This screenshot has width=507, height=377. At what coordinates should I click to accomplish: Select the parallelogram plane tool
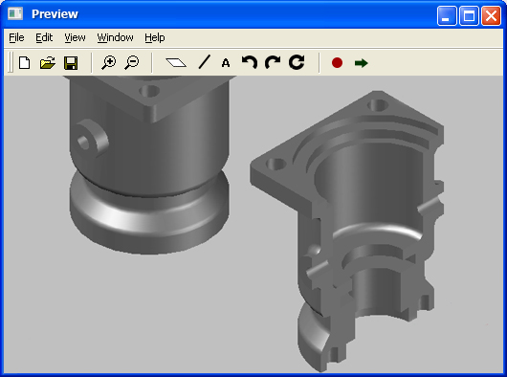pos(176,62)
